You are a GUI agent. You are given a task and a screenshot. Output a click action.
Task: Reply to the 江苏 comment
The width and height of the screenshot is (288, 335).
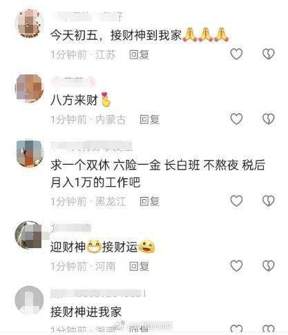coord(139,54)
